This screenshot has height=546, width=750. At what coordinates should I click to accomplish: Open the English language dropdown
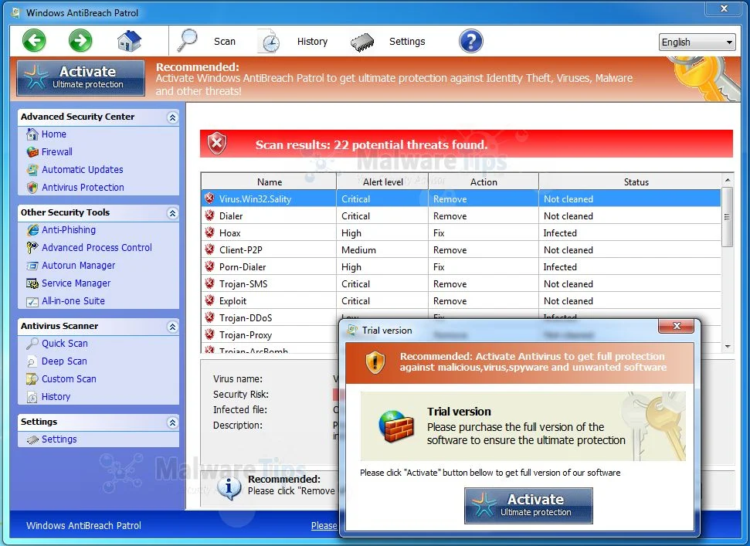697,42
